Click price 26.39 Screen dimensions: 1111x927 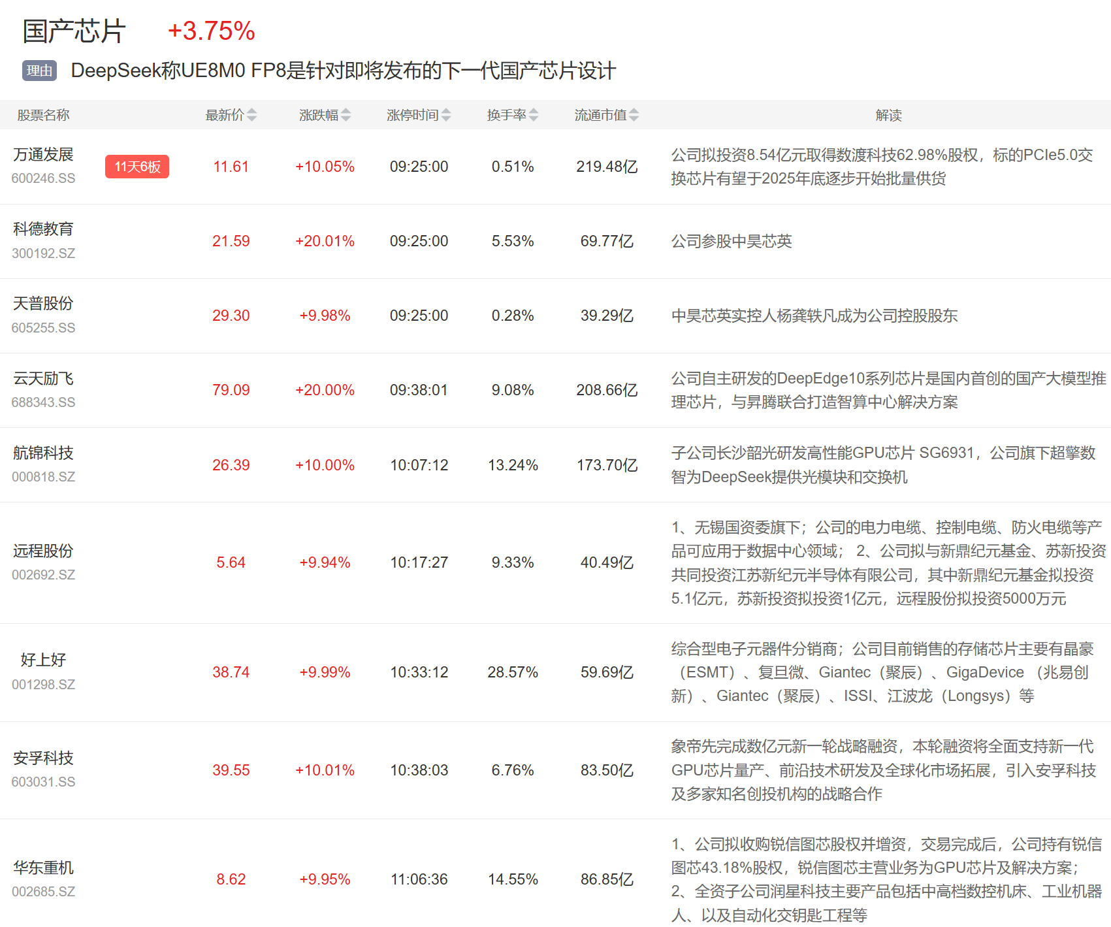[231, 465]
